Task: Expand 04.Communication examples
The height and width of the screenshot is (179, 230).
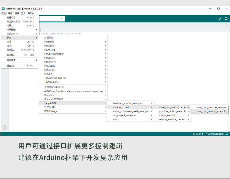Action: [x=73, y=54]
